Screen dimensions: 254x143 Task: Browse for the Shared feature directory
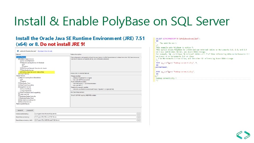pos(139,117)
